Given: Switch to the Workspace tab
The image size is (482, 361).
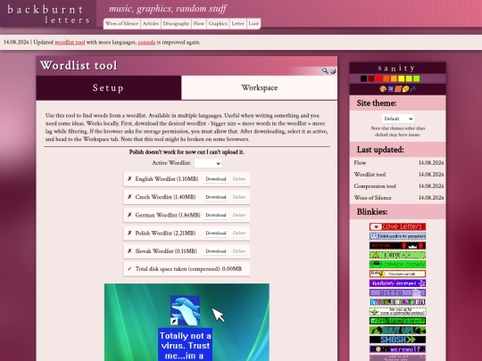Looking at the screenshot, I should click(260, 87).
